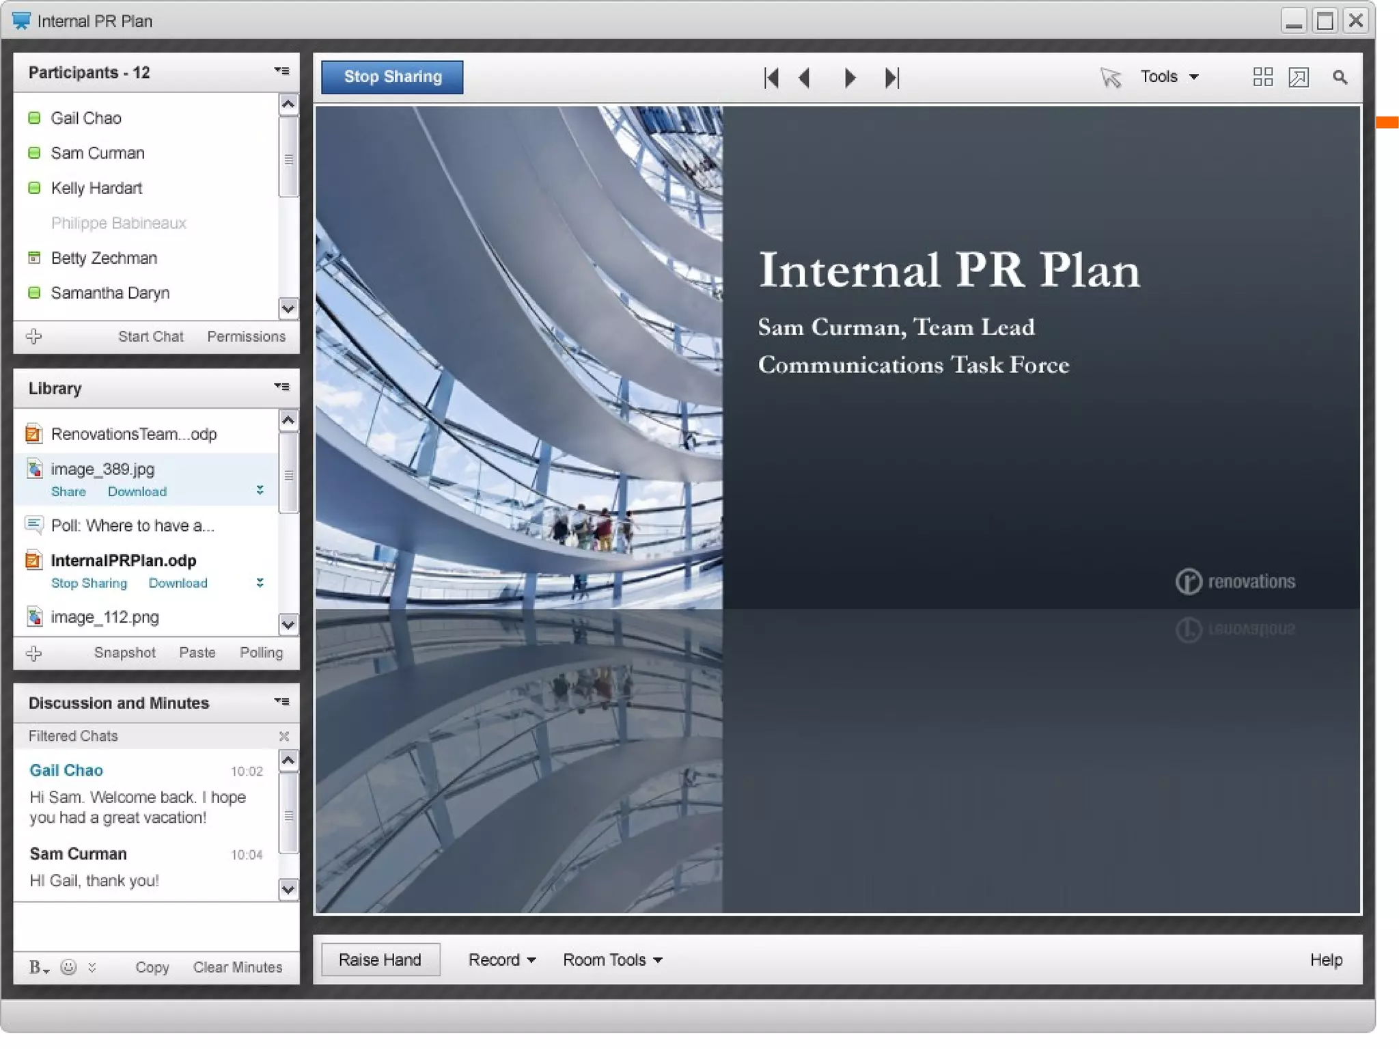Expand the Room Tools menu

tap(612, 959)
